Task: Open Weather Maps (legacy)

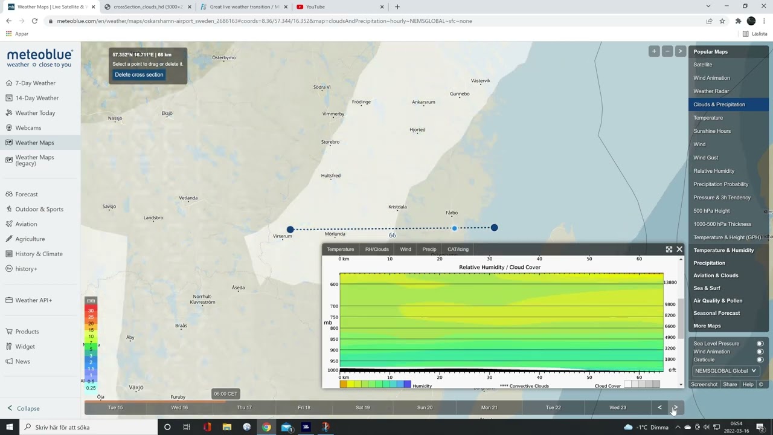Action: [34, 160]
